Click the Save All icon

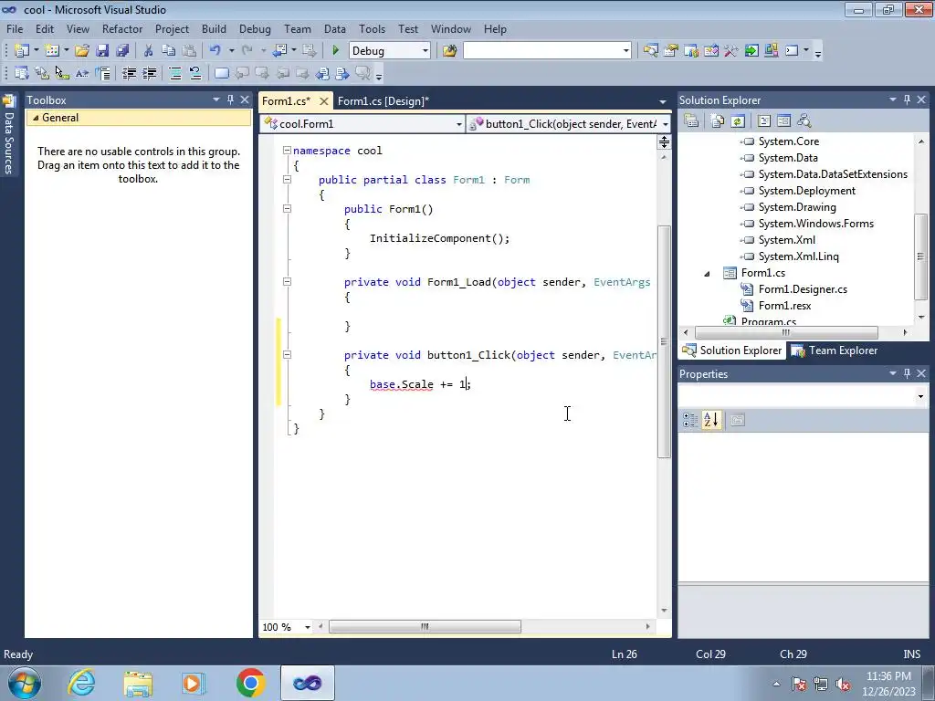coord(123,51)
